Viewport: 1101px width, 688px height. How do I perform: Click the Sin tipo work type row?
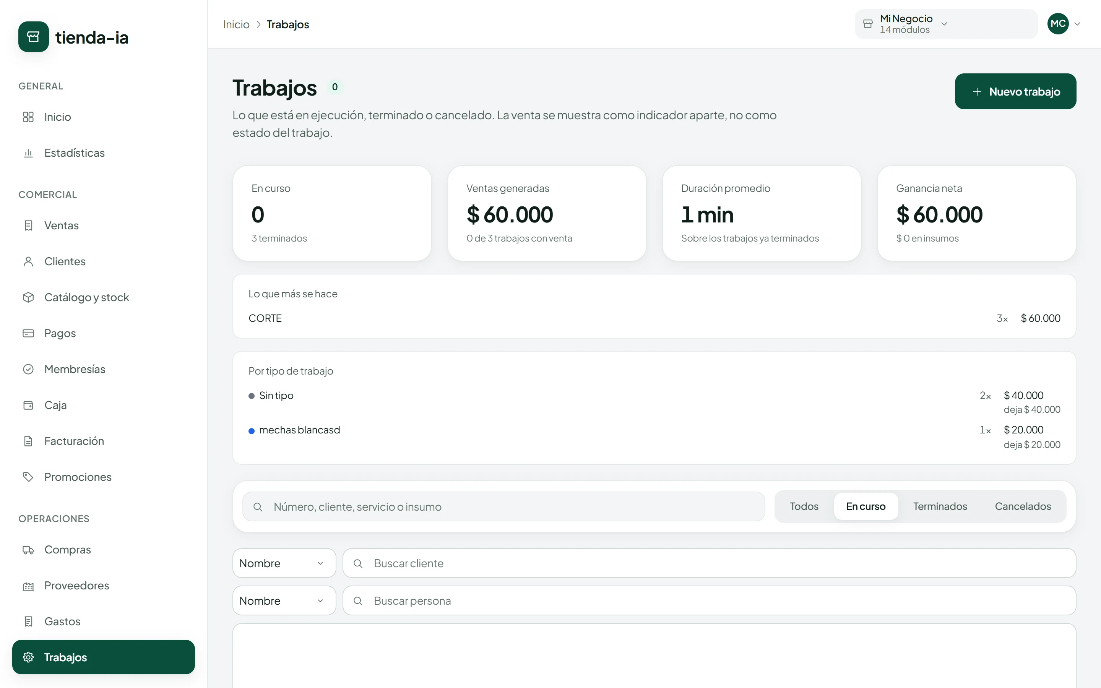[x=654, y=402]
